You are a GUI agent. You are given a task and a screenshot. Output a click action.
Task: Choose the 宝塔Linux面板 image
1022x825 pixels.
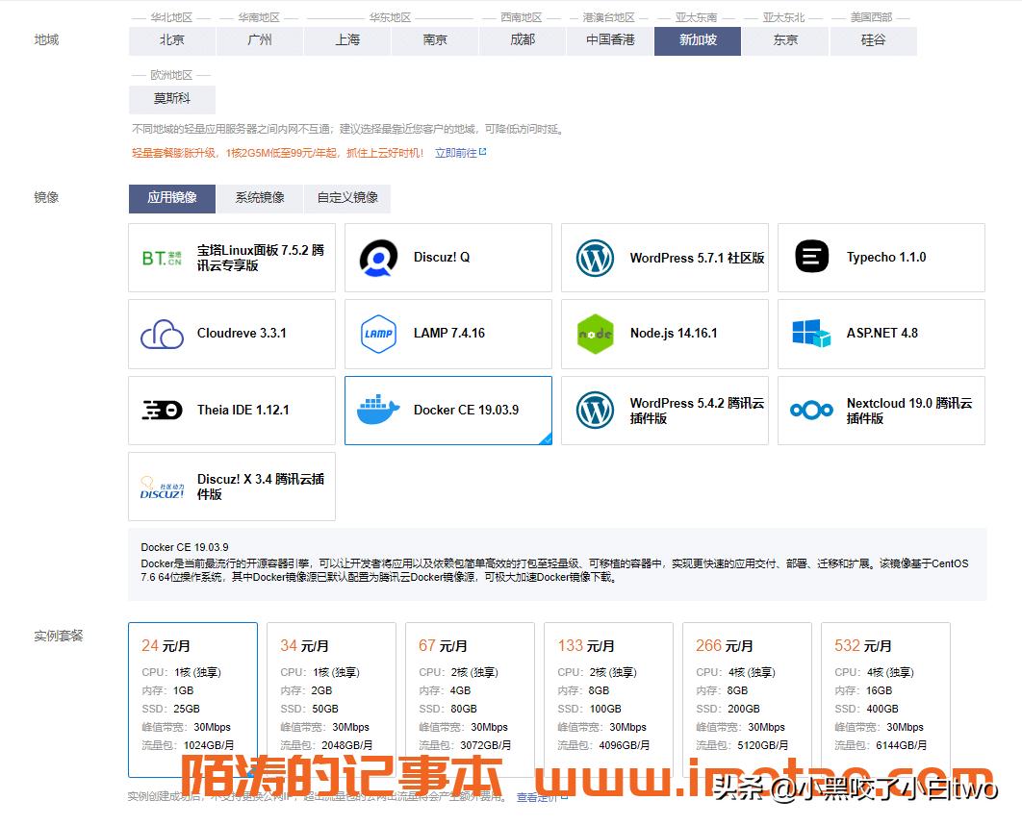coord(231,257)
